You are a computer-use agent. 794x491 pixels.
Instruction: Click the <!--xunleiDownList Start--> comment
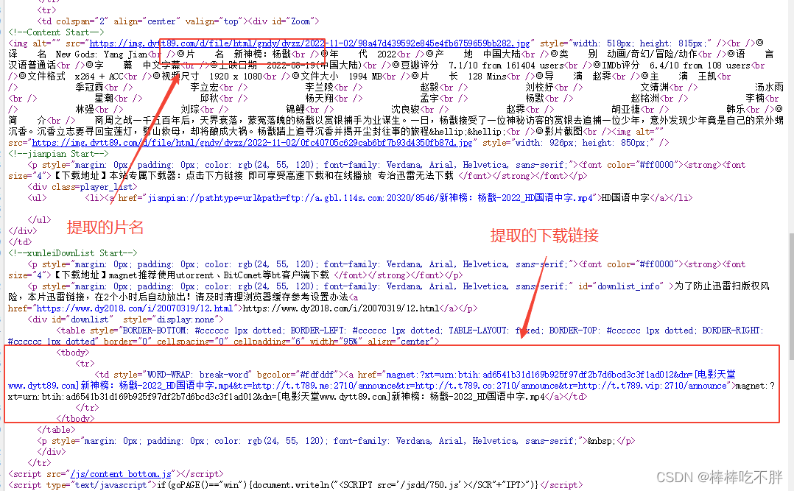[72, 253]
